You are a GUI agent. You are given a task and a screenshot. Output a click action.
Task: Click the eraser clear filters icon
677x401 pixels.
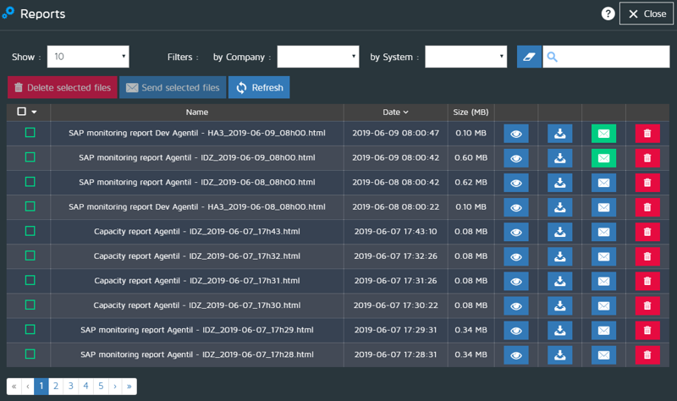point(529,57)
